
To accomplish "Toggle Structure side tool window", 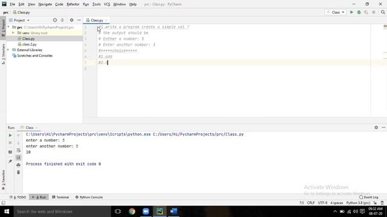I will (3, 54).
